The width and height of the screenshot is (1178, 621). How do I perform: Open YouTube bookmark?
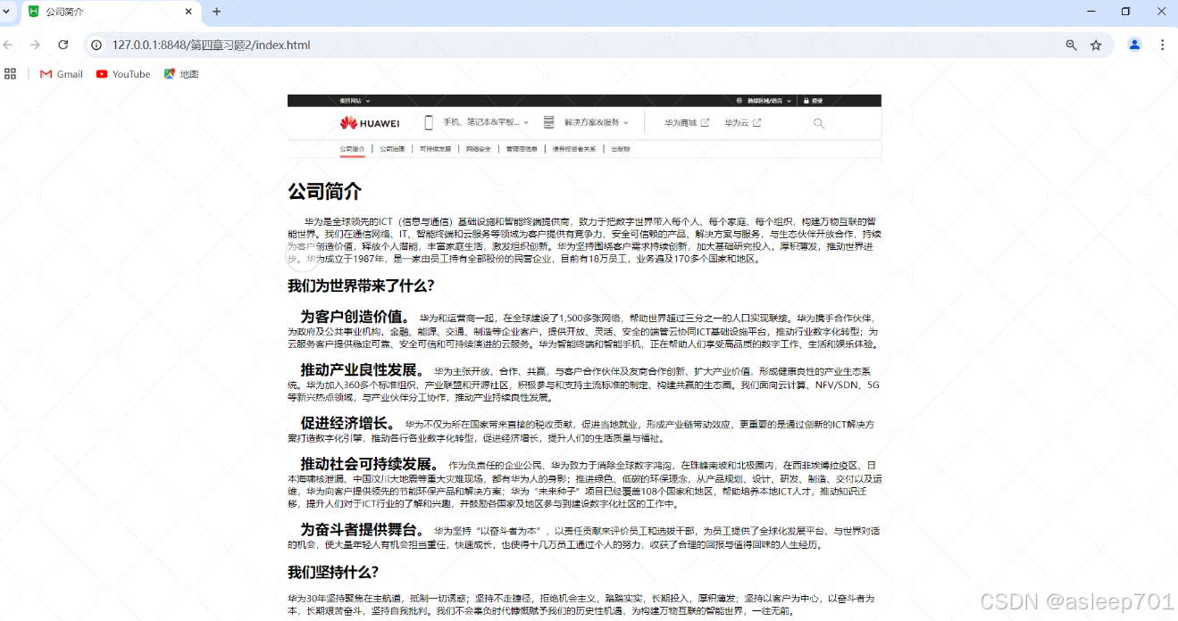123,74
